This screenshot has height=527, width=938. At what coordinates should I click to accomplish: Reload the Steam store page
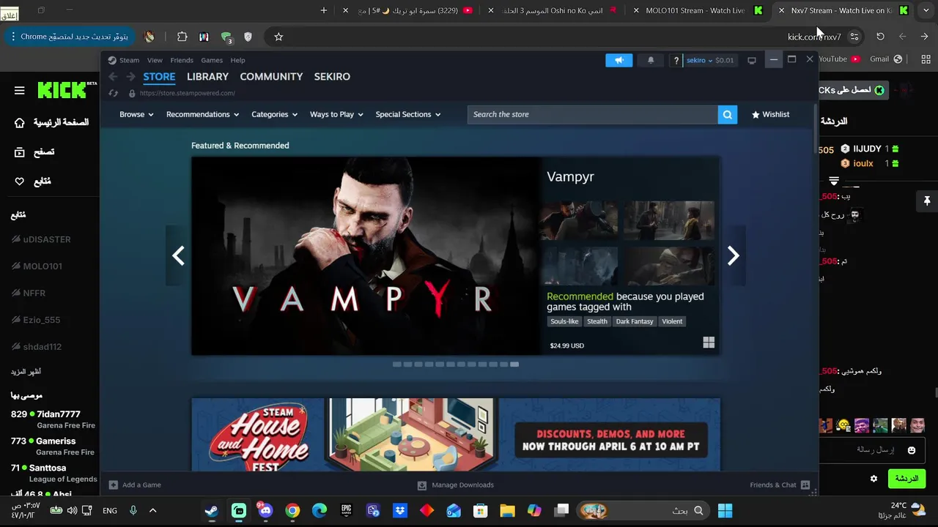(x=113, y=93)
